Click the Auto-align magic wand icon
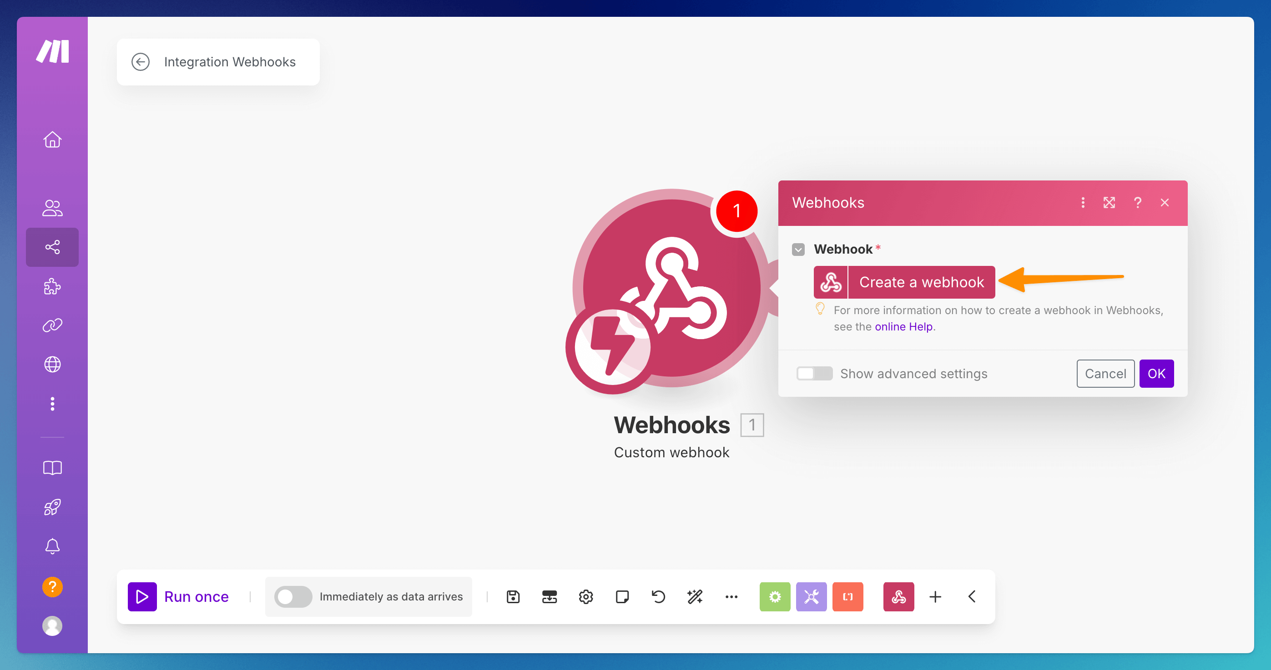Screen dimensions: 1271x670 pos(695,596)
